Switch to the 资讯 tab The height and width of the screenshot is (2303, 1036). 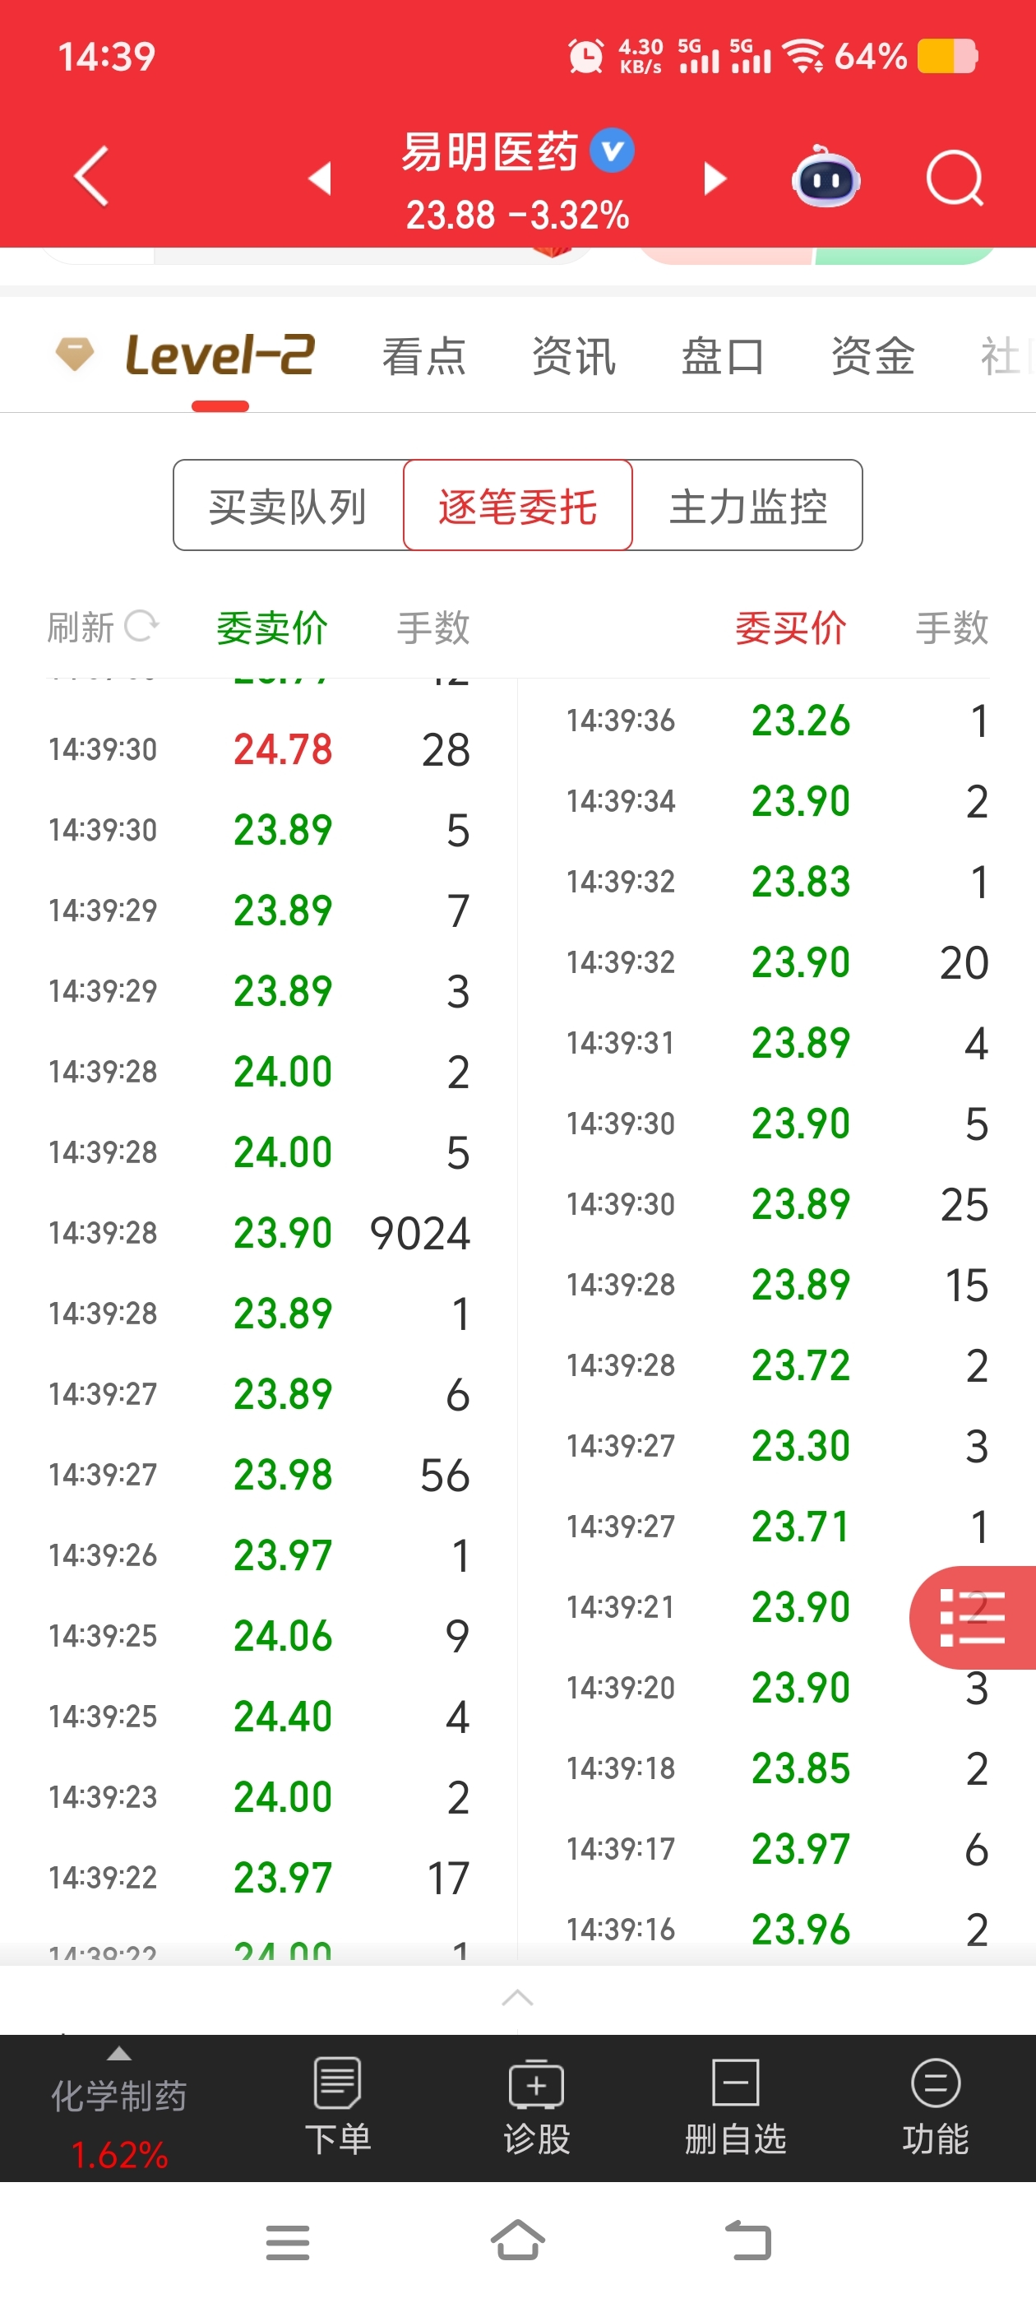574,356
